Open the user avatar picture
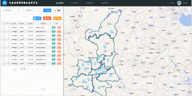 179,3
